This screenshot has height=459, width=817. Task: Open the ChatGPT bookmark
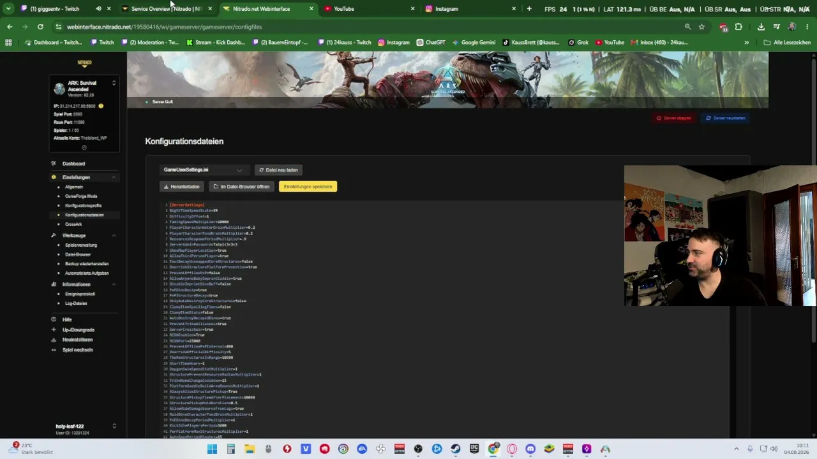coord(431,43)
